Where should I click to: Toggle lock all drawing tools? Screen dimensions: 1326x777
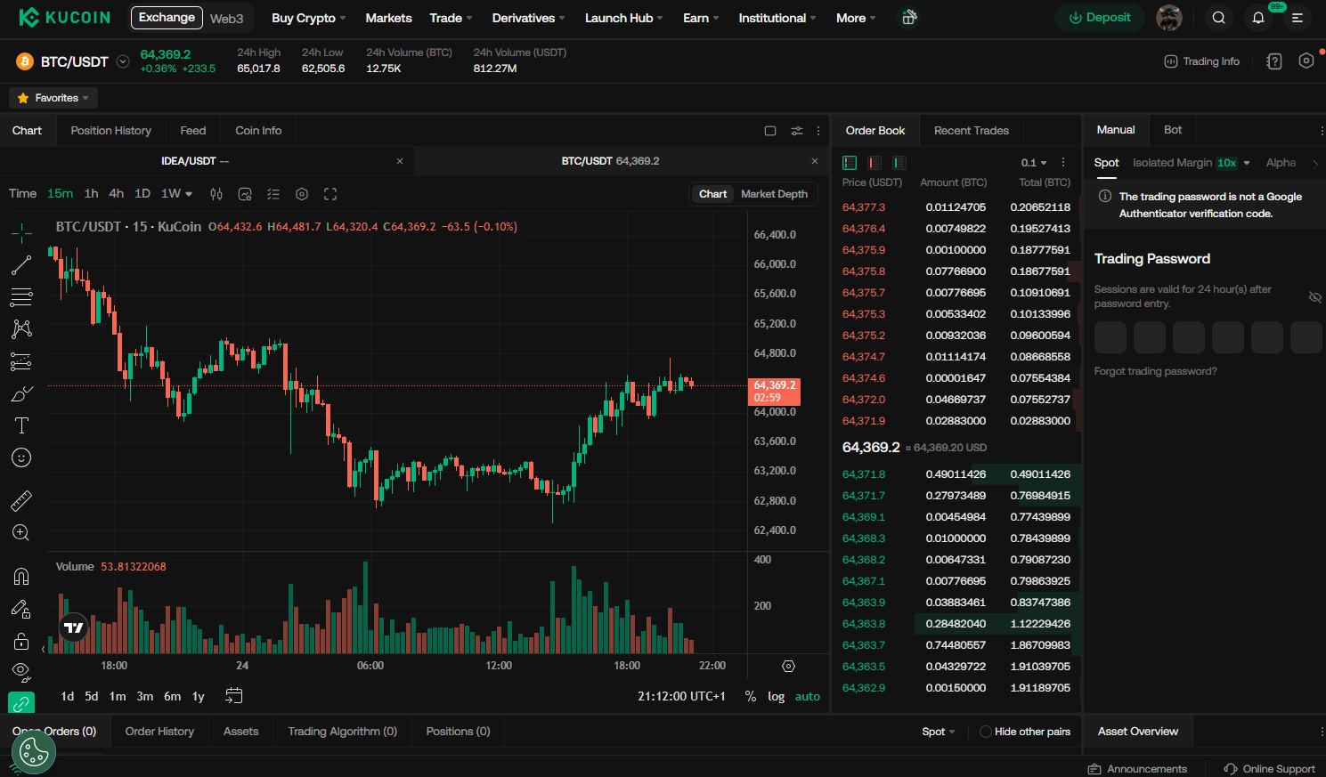point(21,641)
